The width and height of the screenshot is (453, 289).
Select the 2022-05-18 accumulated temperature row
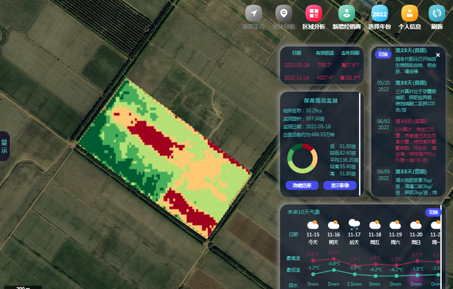321,65
